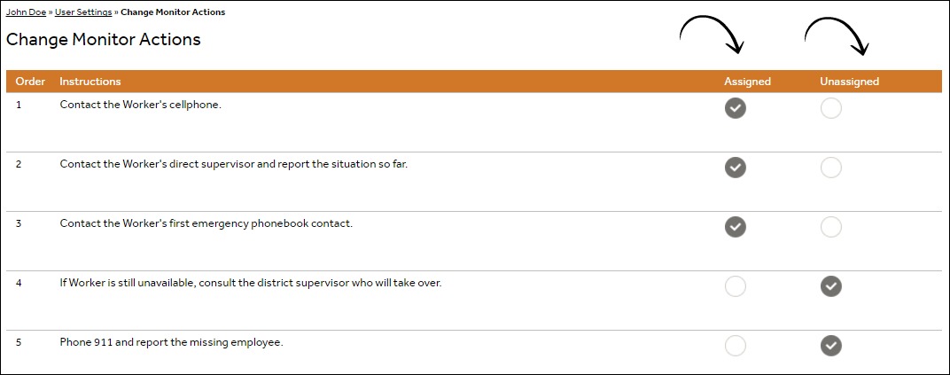
Task: Click the Order column header
Action: tap(30, 82)
